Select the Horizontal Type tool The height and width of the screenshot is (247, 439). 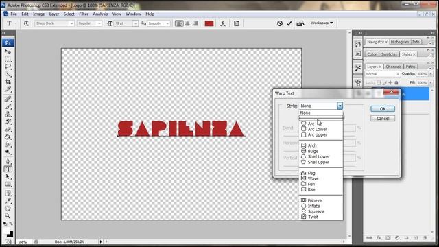[8, 169]
